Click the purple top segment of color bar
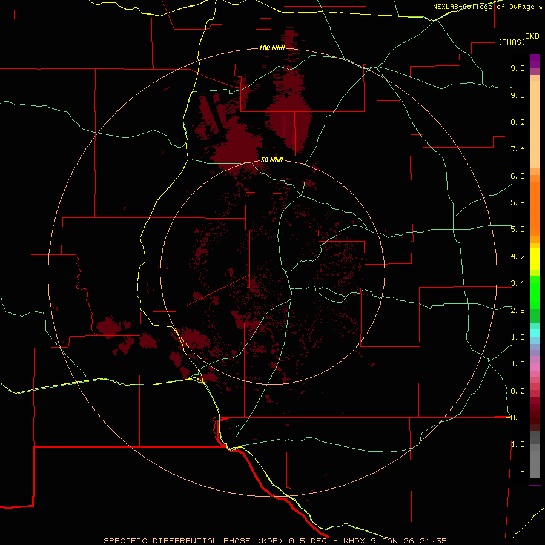This screenshot has width=545, height=545. (x=535, y=61)
